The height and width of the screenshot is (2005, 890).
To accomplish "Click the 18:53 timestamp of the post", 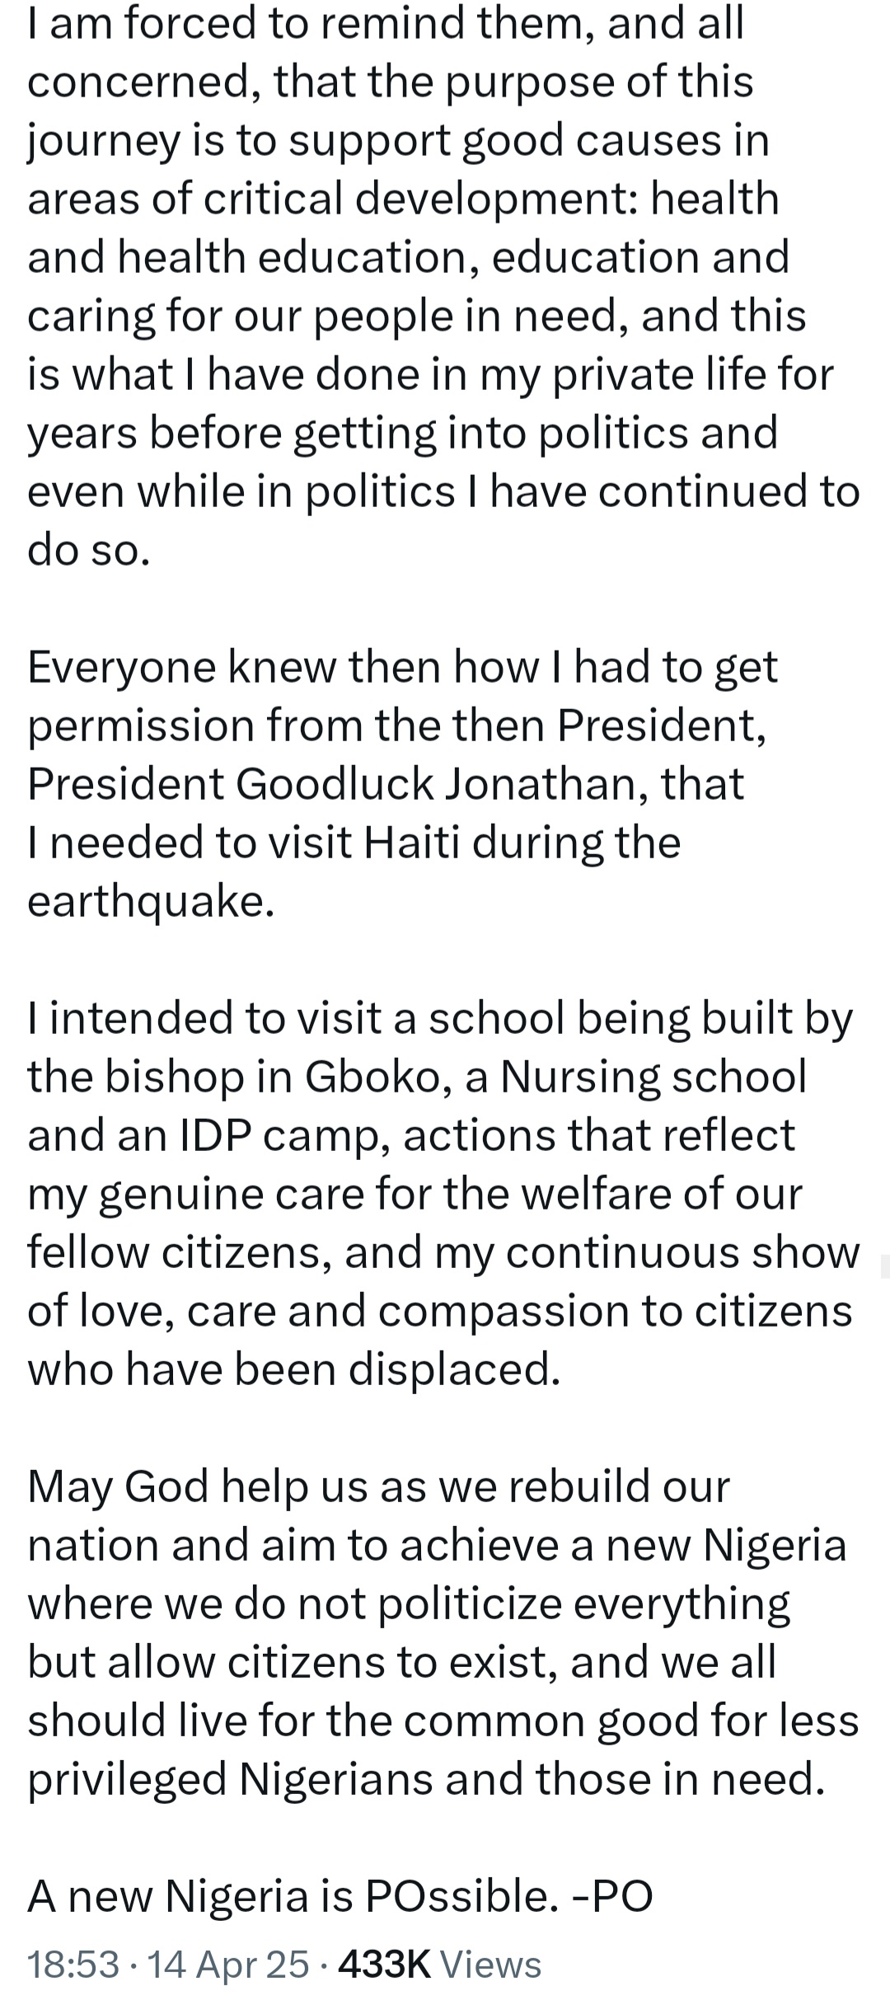I will [x=73, y=1965].
